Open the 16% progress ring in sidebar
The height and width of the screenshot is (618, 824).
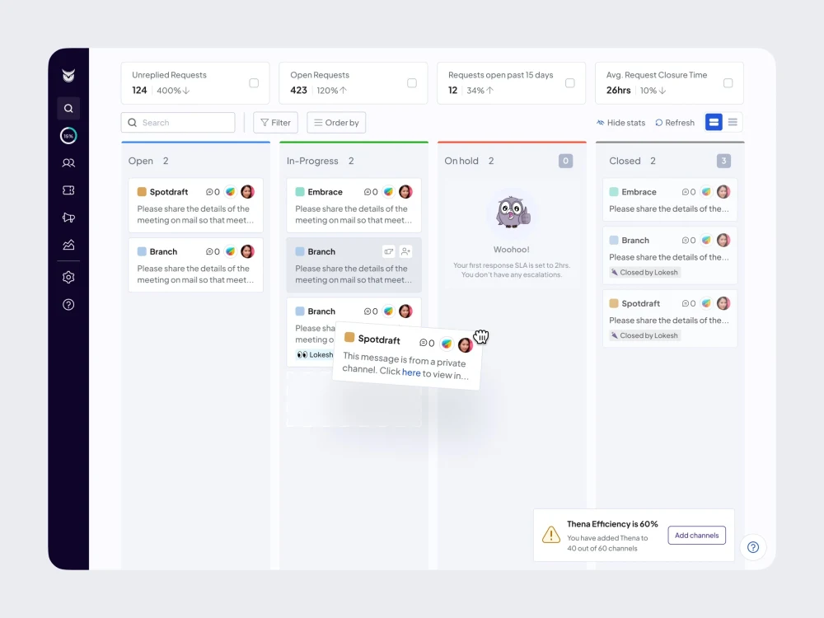[68, 136]
